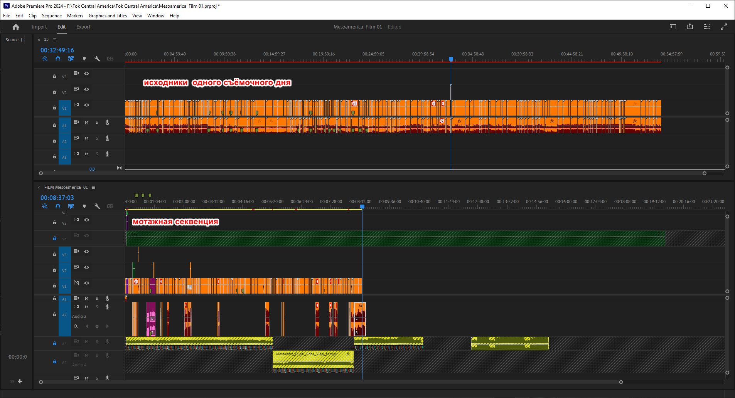Toggle sync lock on V1 in FILM Mesoamerica
The image size is (735, 398).
click(x=76, y=283)
